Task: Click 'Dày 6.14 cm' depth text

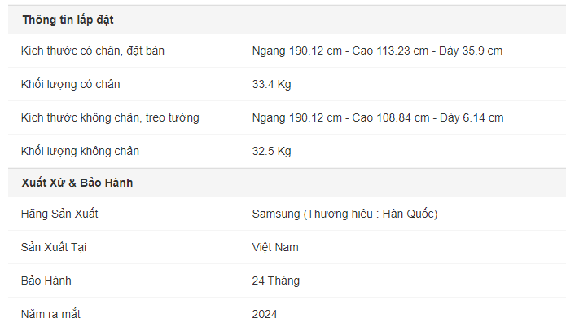Action: click(472, 117)
